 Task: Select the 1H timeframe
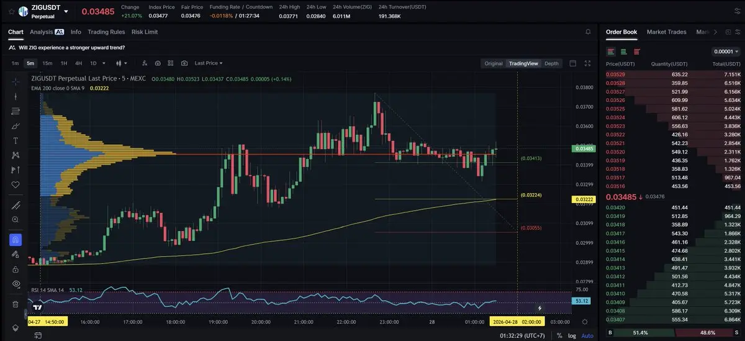coord(63,63)
